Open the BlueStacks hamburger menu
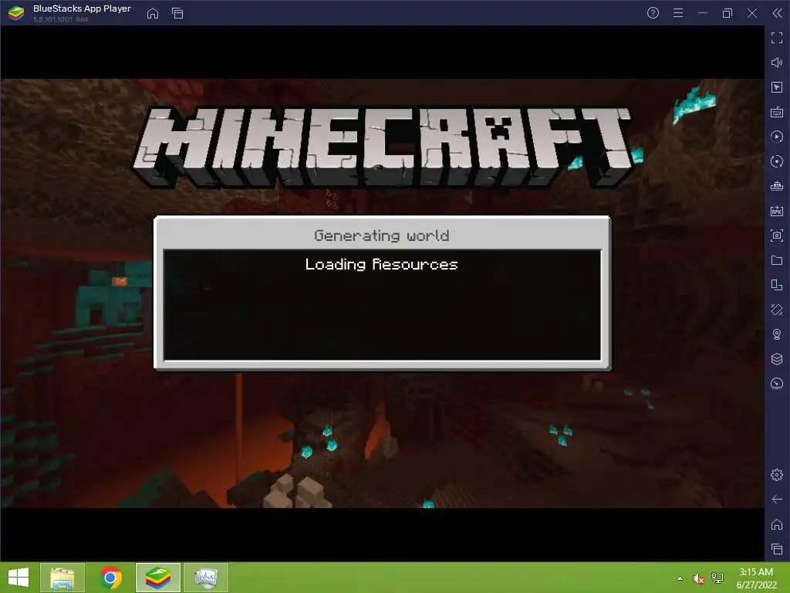 678,13
